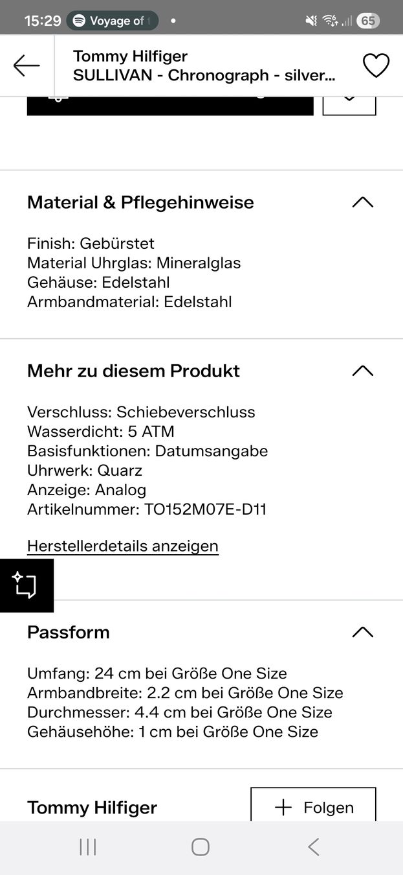The image size is (403, 875).
Task: Tap the Android recent apps button
Action: coord(87,846)
